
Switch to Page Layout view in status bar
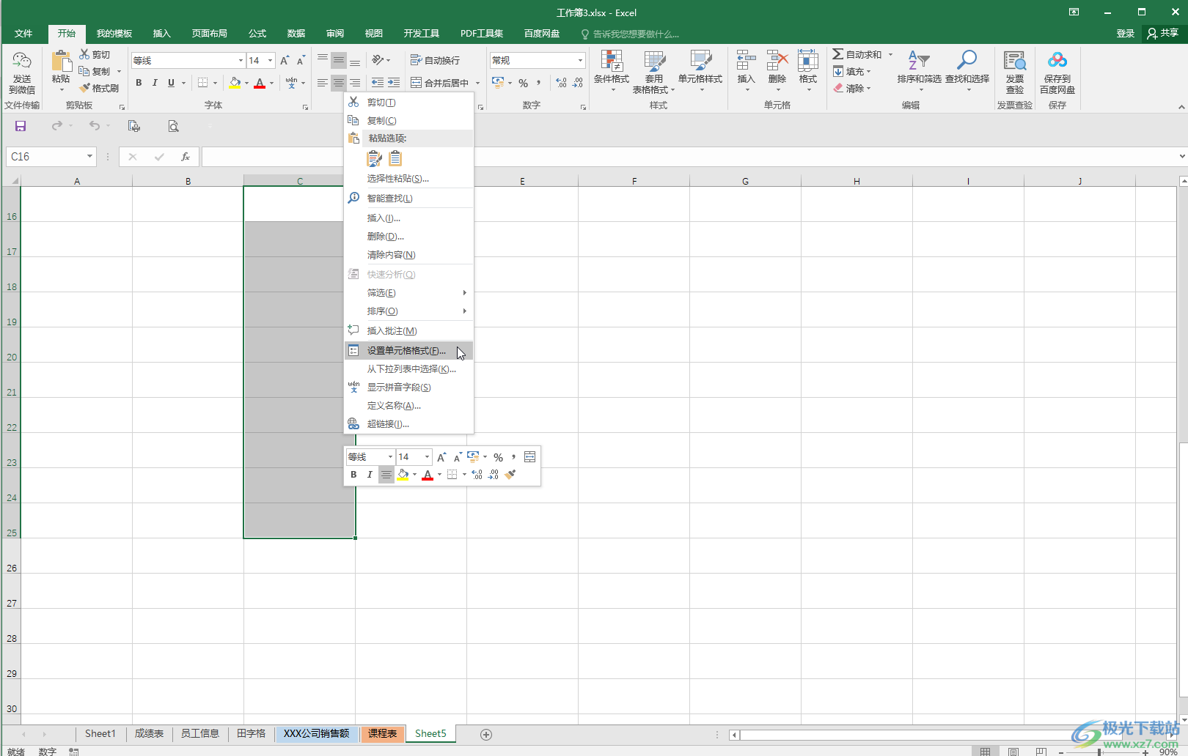tap(1013, 751)
